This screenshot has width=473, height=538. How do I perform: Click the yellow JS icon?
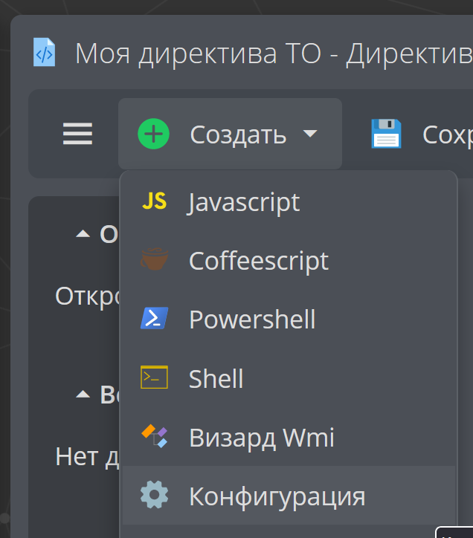(154, 201)
